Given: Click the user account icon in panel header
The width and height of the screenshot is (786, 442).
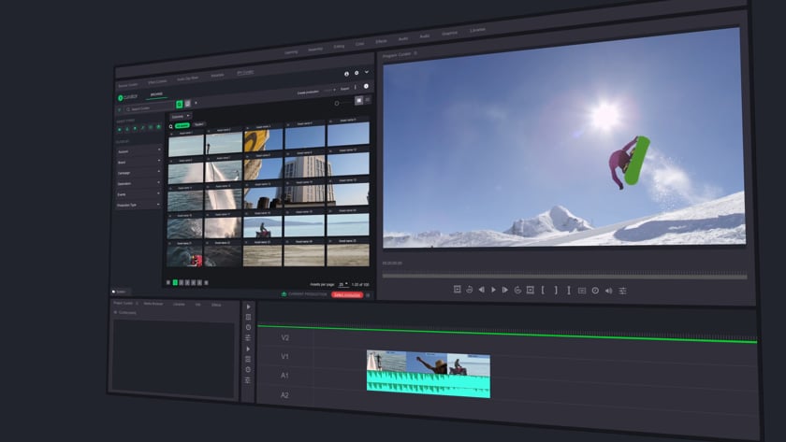Looking at the screenshot, I should click(346, 74).
